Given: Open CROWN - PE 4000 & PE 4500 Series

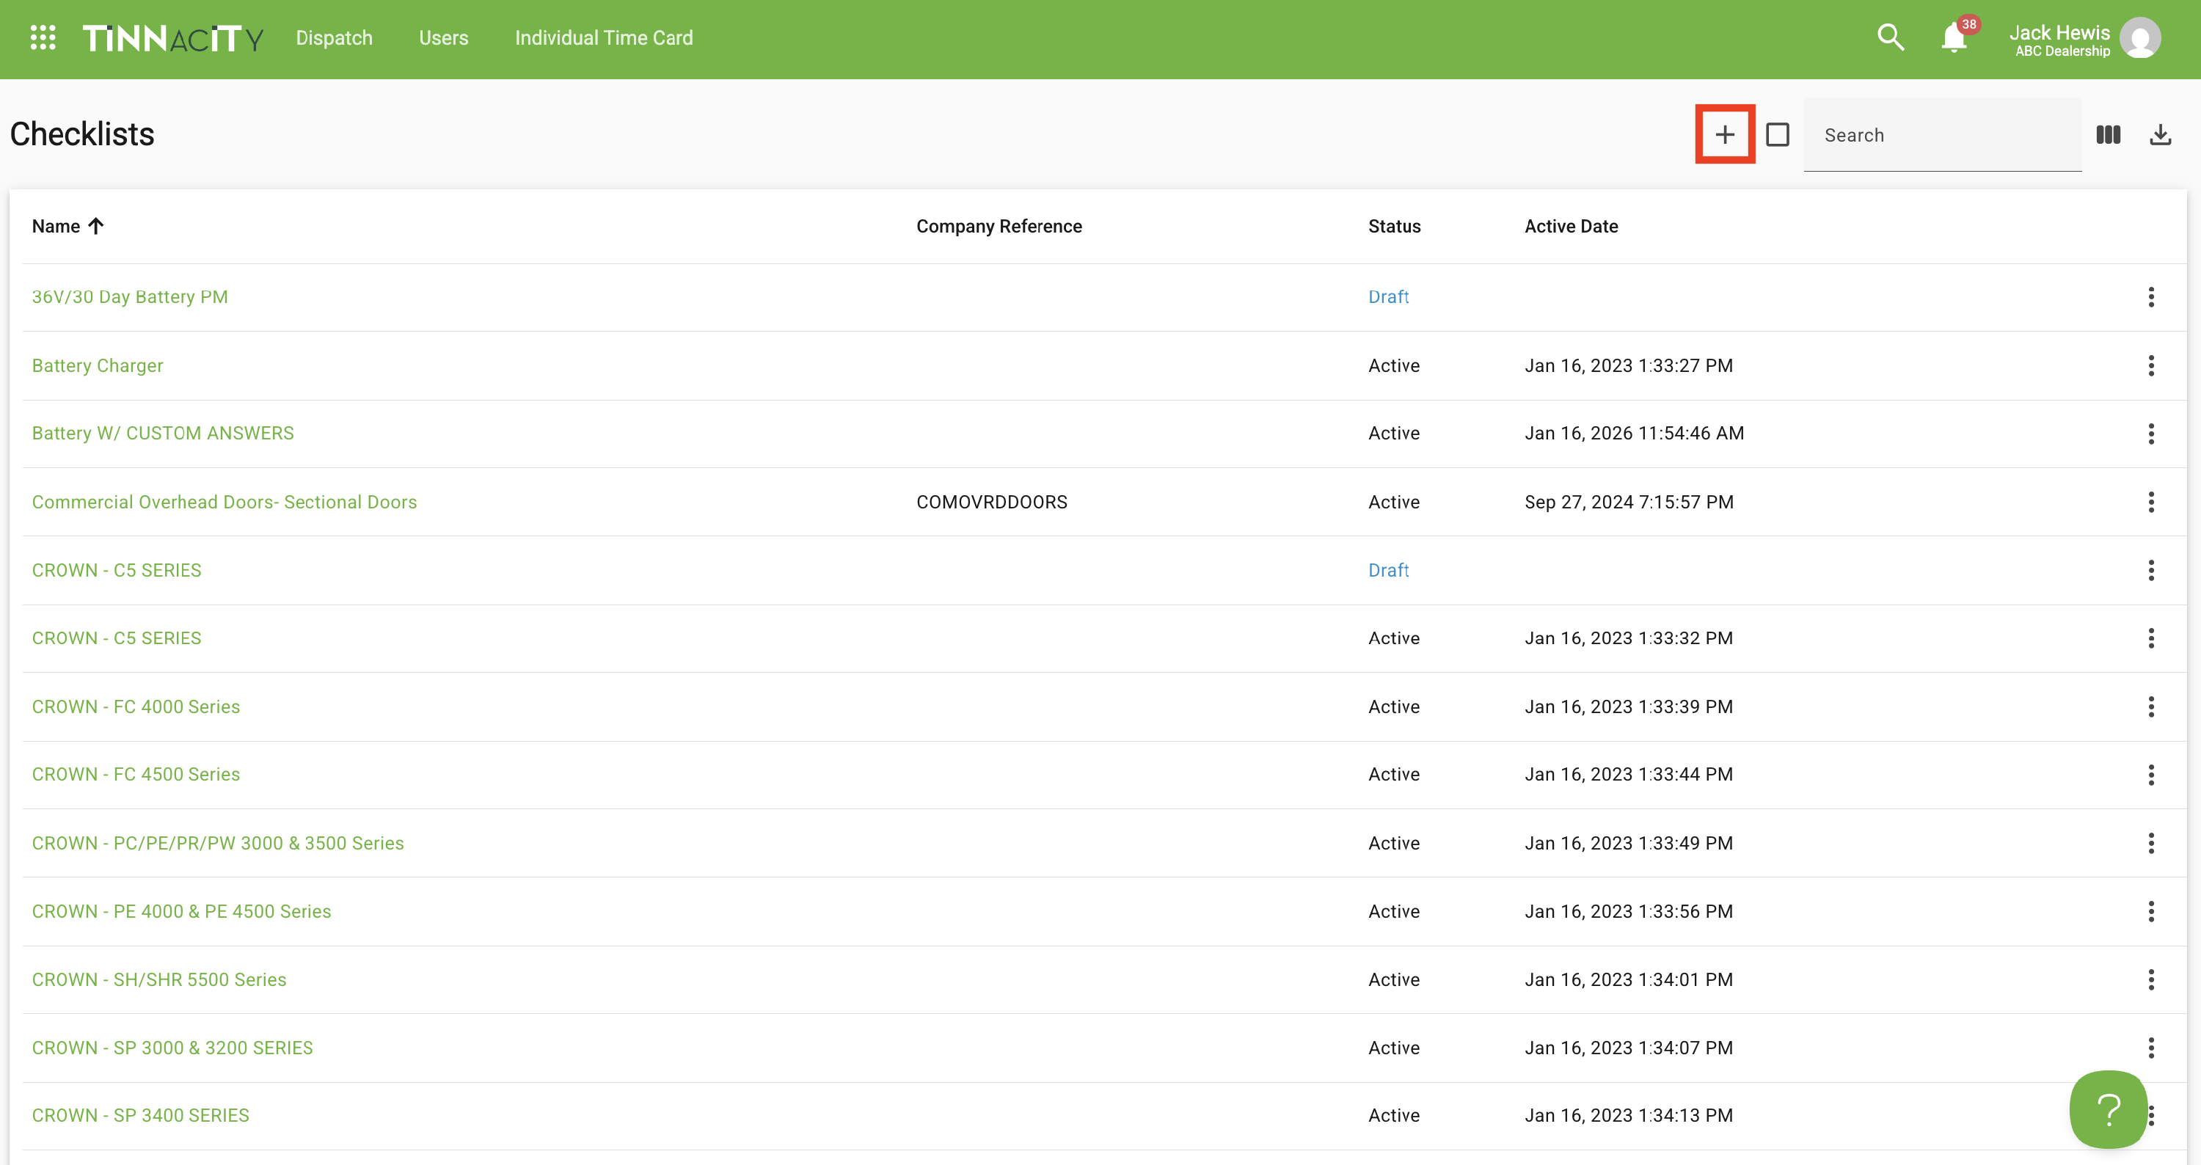Looking at the screenshot, I should pyautogui.click(x=181, y=911).
